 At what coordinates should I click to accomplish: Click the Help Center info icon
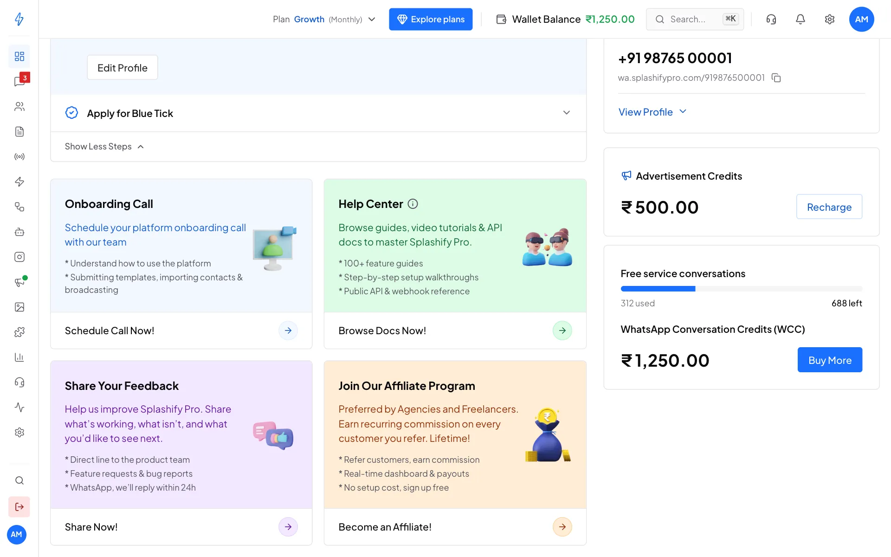tap(413, 204)
